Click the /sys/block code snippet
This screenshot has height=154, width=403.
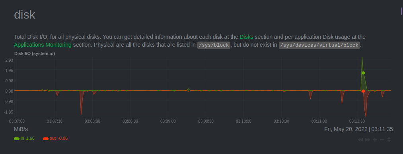point(214,45)
